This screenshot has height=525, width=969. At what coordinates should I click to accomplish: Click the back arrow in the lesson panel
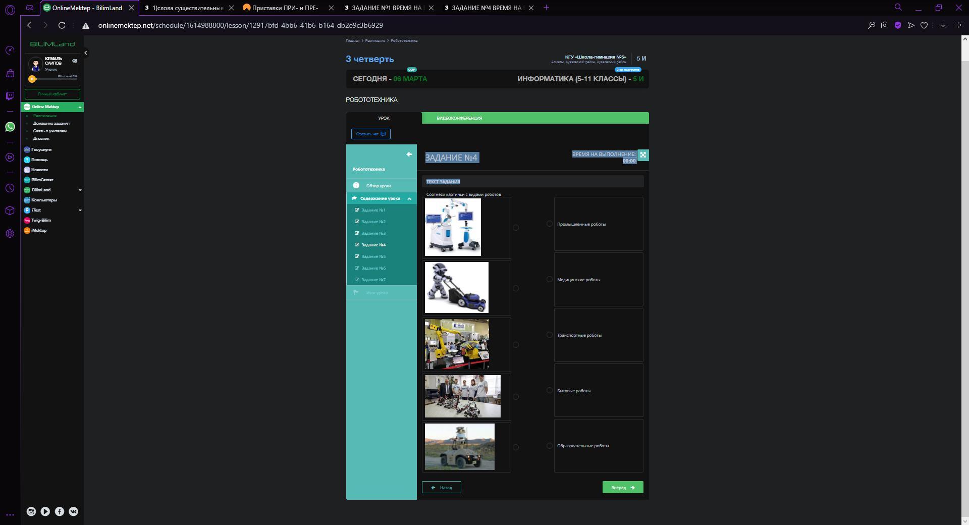409,154
